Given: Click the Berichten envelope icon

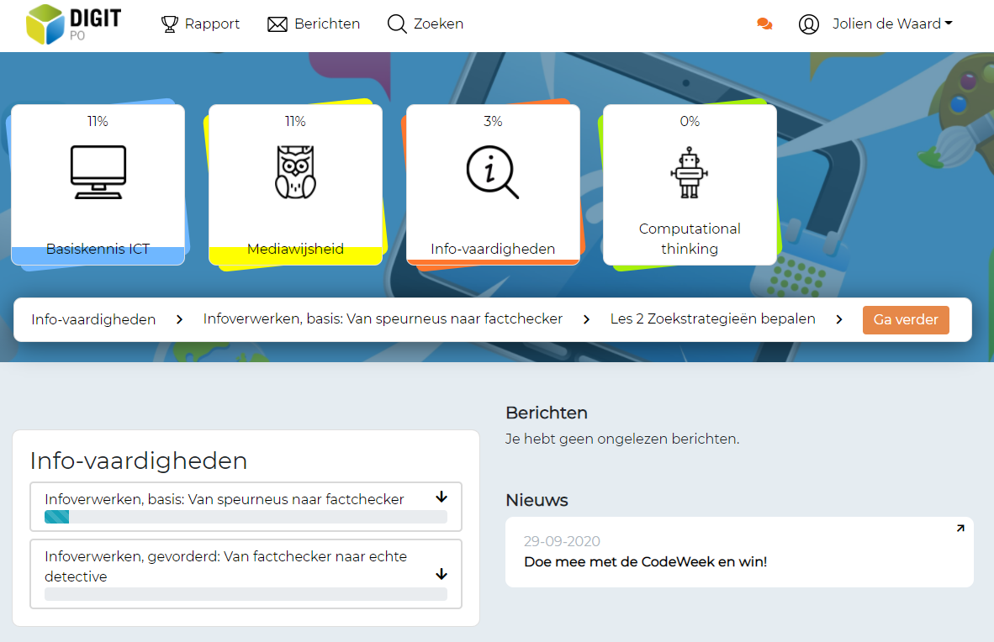Looking at the screenshot, I should click(x=278, y=24).
